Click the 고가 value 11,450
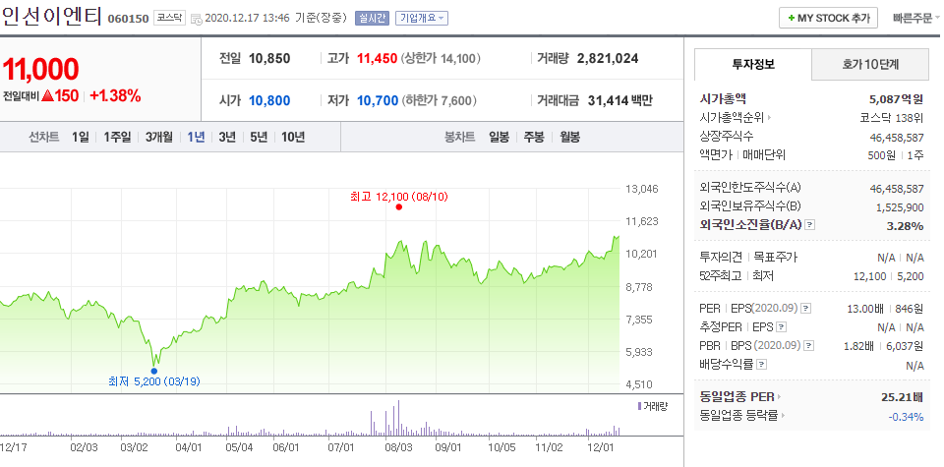 [377, 59]
